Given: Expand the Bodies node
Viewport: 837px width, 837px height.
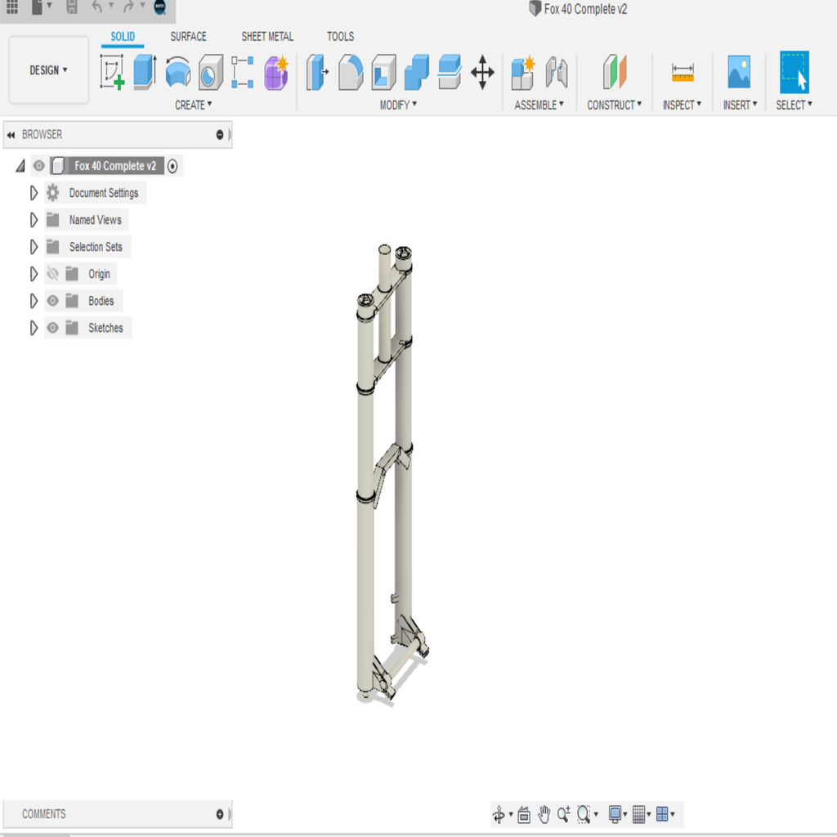Looking at the screenshot, I should coord(34,301).
